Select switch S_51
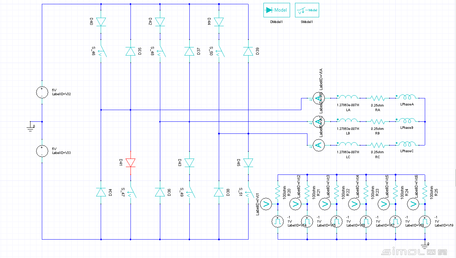456x258 pixels. tap(249, 192)
